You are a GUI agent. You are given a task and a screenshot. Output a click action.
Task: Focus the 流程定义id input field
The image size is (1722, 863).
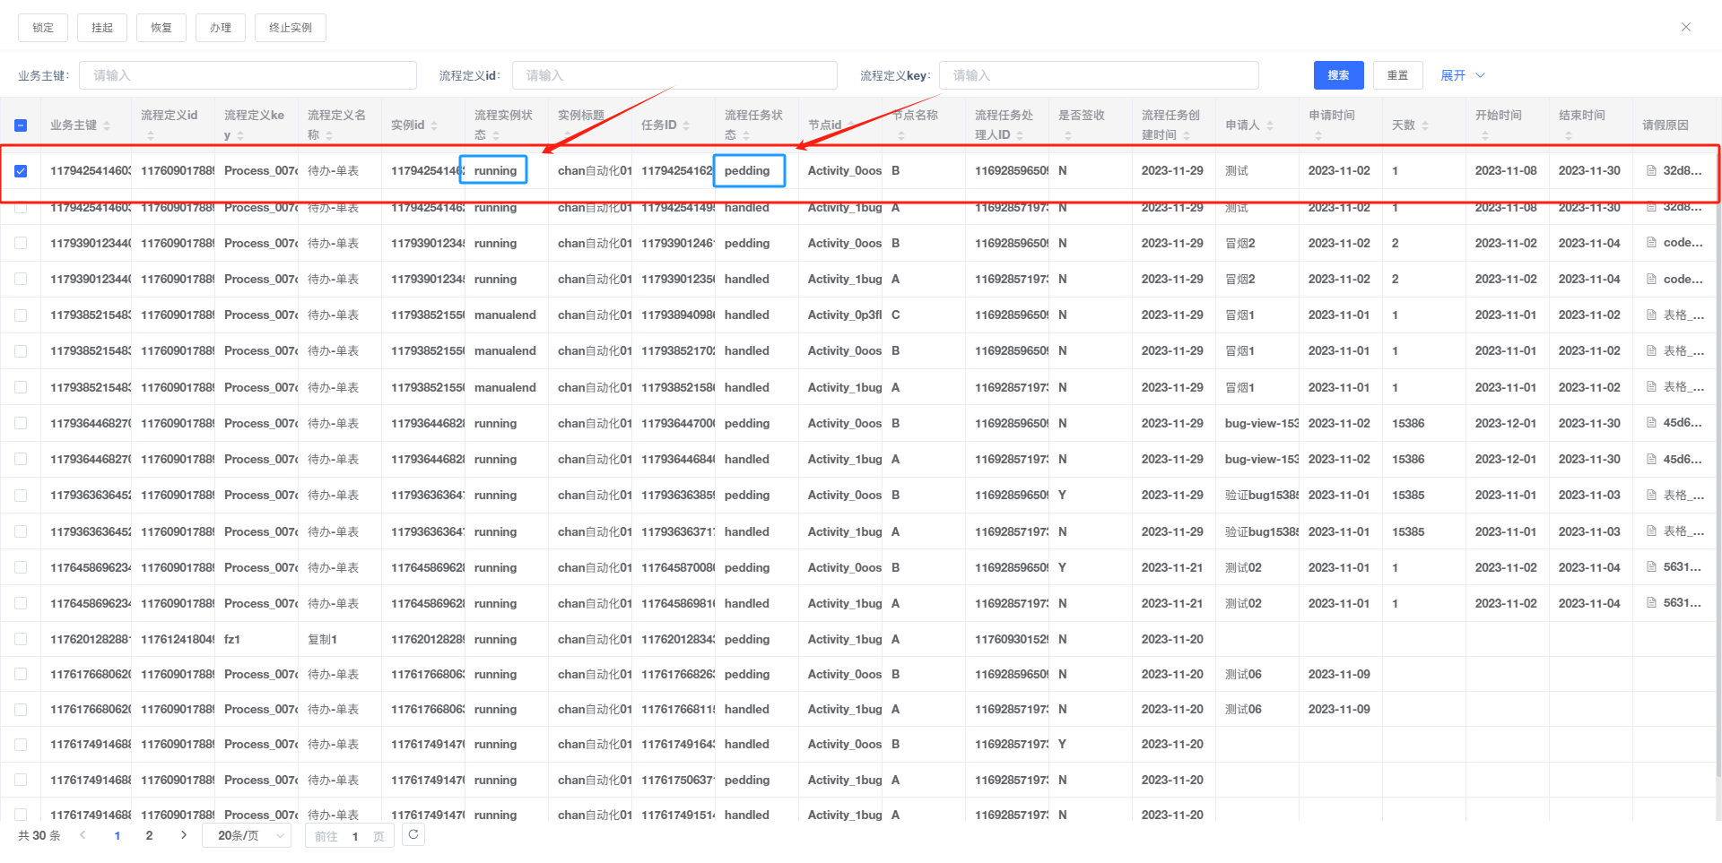674,75
